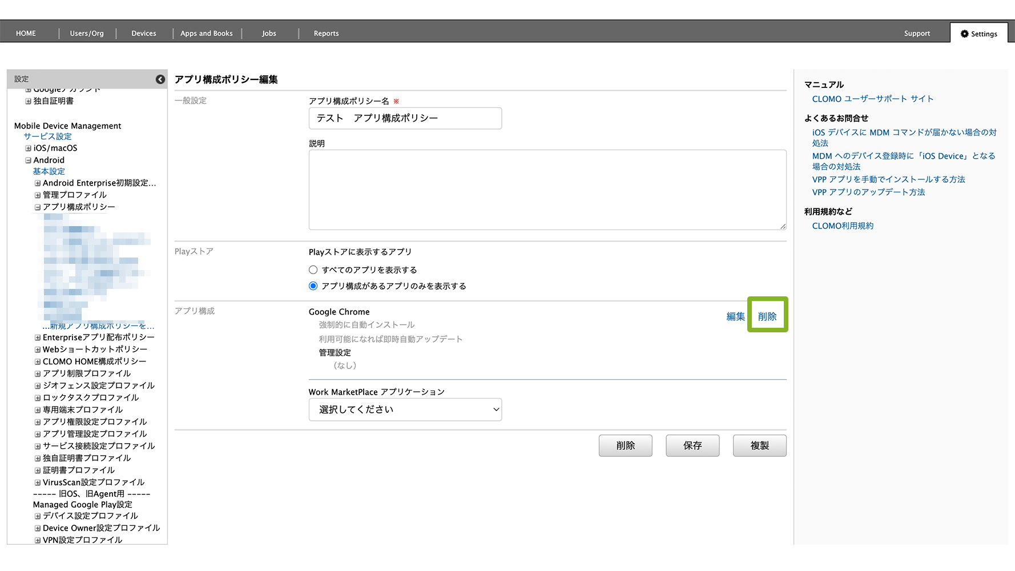
Task: Collapse the Android tree node
Action: tap(28, 160)
